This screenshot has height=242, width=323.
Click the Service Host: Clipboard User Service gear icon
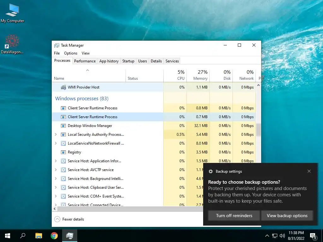click(63, 187)
